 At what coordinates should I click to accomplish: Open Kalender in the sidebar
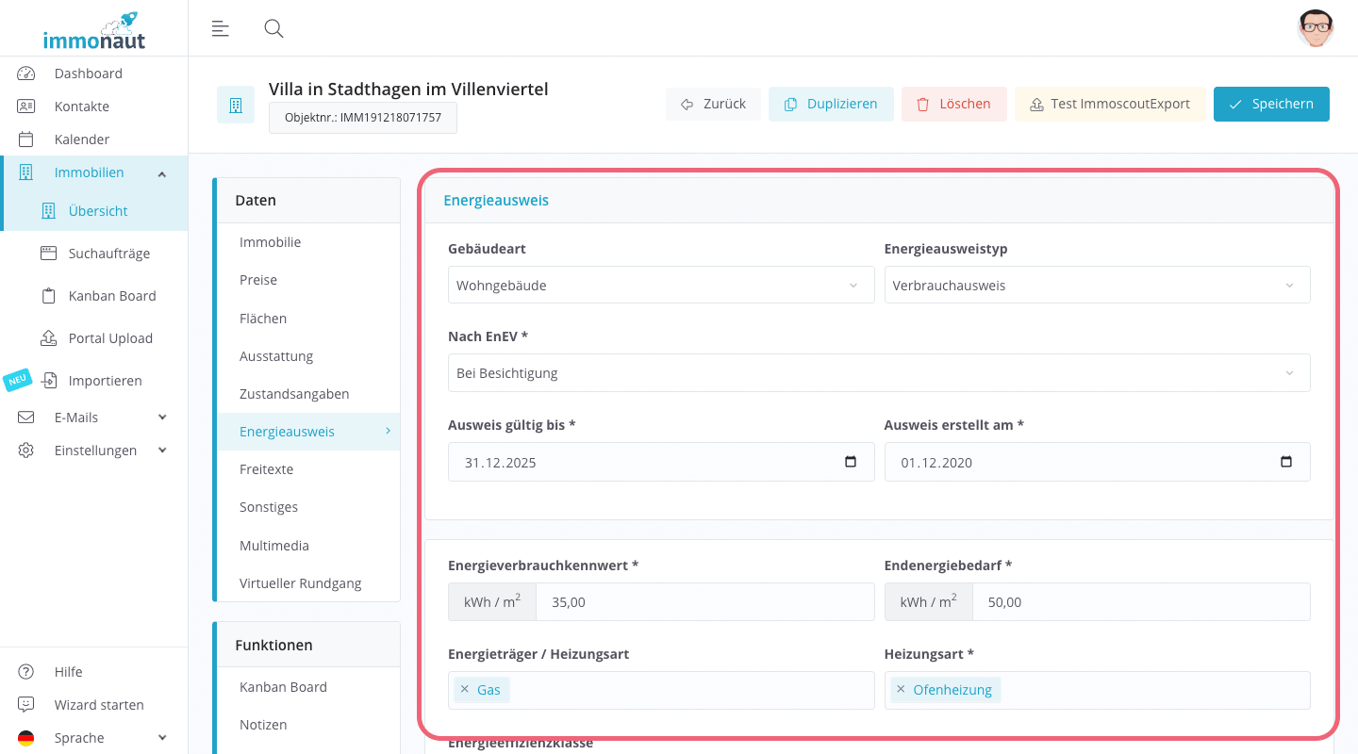tap(82, 139)
